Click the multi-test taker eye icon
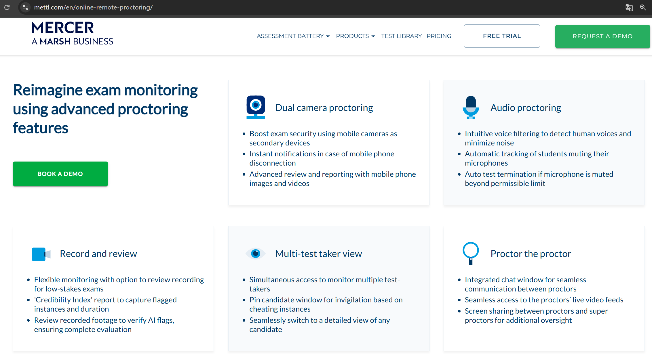The image size is (652, 357). 255,254
